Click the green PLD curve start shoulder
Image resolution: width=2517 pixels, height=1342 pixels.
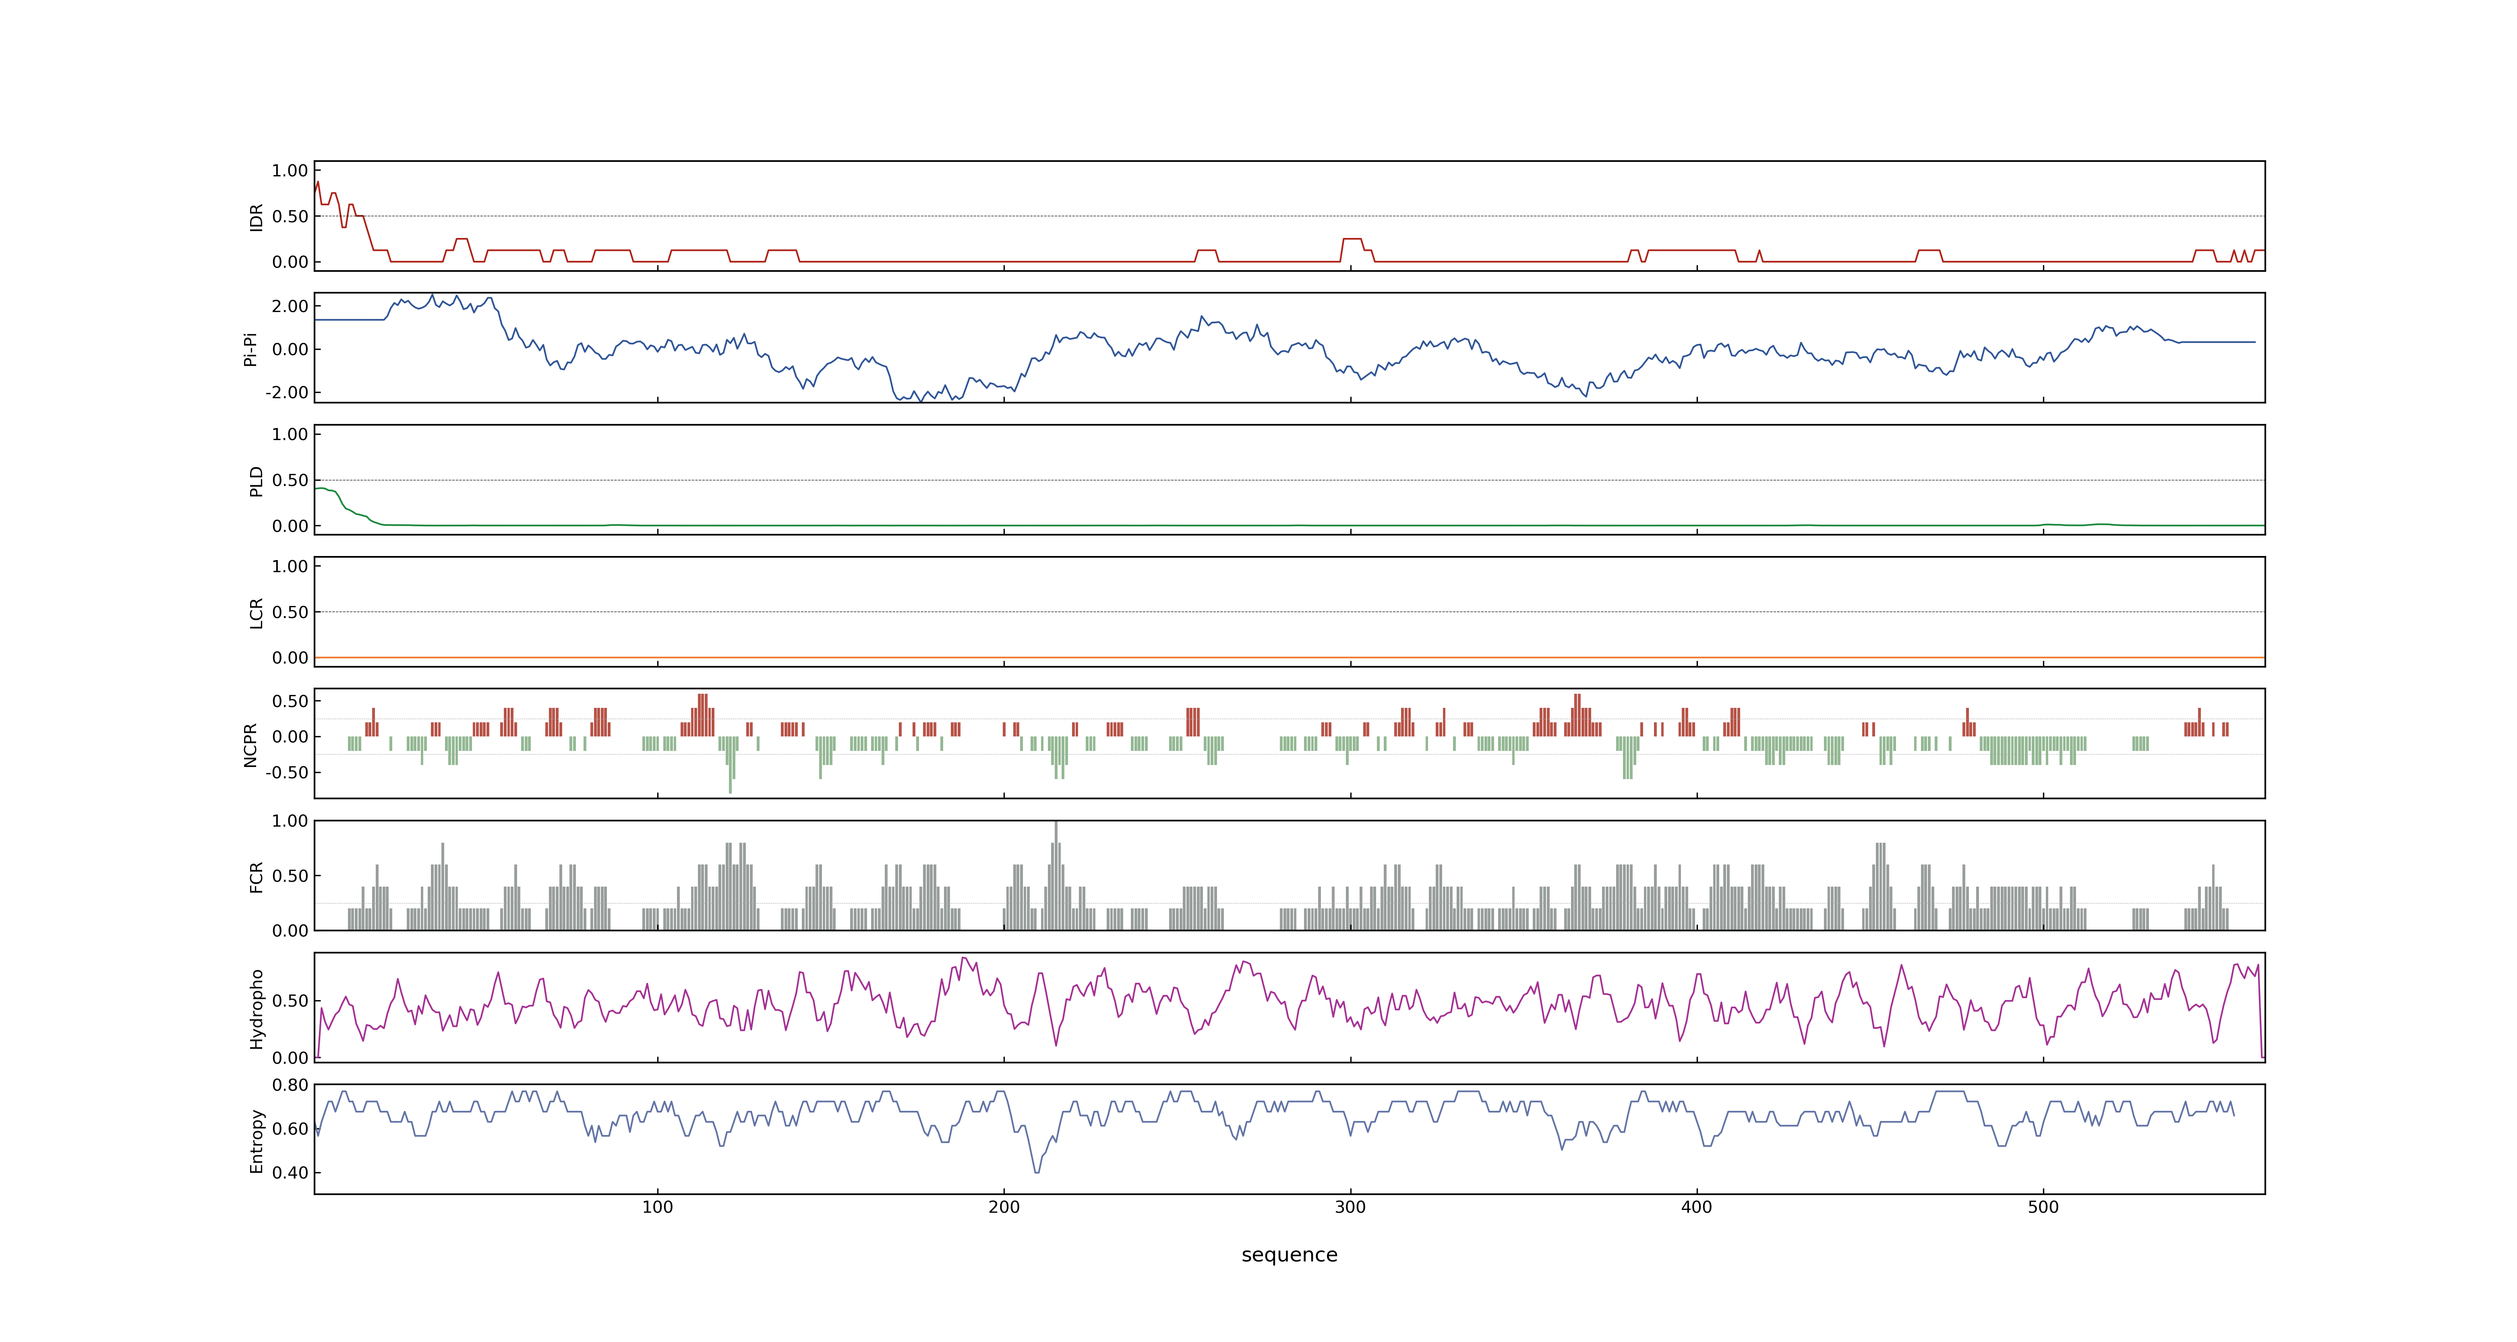(325, 488)
